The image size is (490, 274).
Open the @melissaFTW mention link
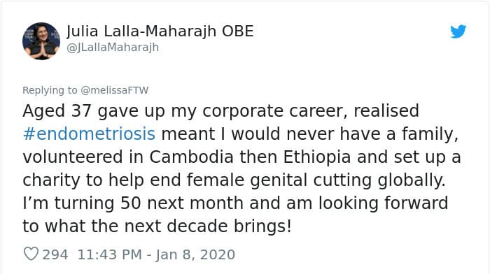114,90
